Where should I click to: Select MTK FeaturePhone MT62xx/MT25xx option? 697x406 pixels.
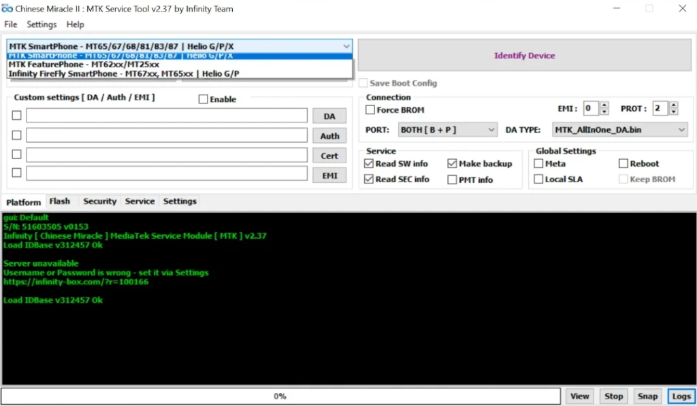[x=84, y=65]
